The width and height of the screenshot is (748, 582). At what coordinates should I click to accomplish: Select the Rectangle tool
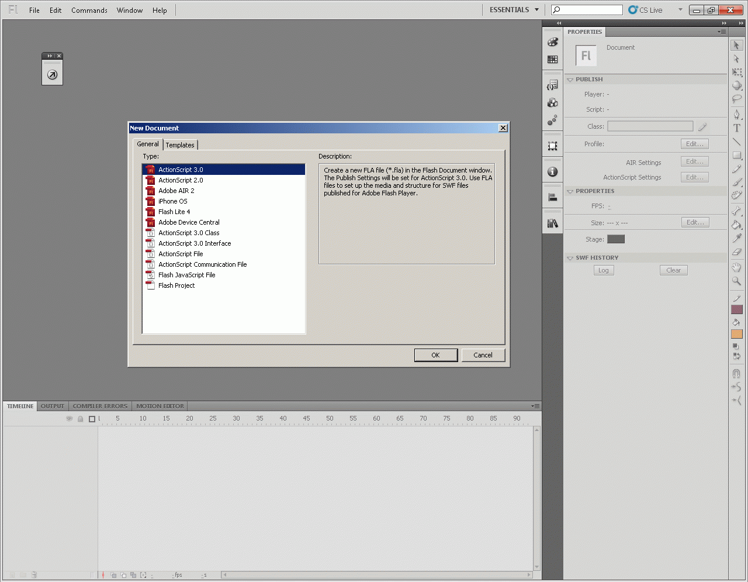tap(736, 155)
